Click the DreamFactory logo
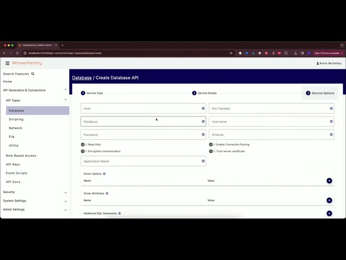This screenshot has width=346, height=260. [x=27, y=63]
